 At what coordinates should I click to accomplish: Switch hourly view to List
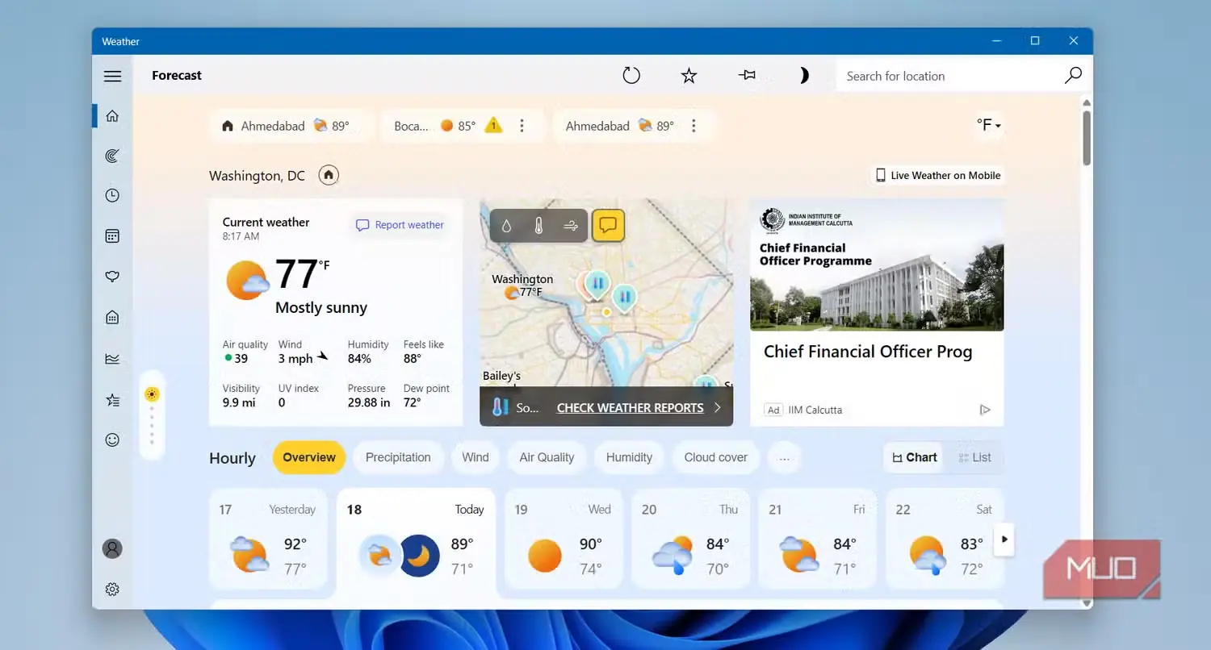[x=974, y=457]
